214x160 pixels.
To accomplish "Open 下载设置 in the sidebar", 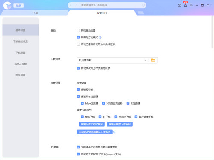I will 21,52.
